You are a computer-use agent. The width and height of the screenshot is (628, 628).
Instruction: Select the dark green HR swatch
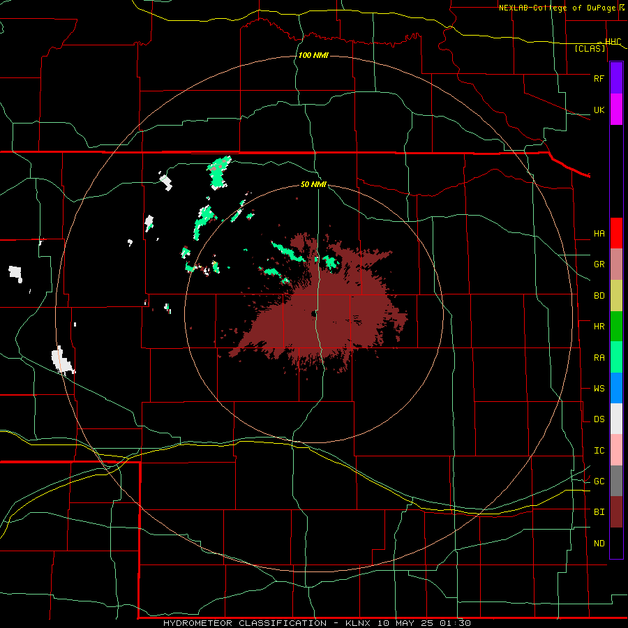pyautogui.click(x=616, y=326)
